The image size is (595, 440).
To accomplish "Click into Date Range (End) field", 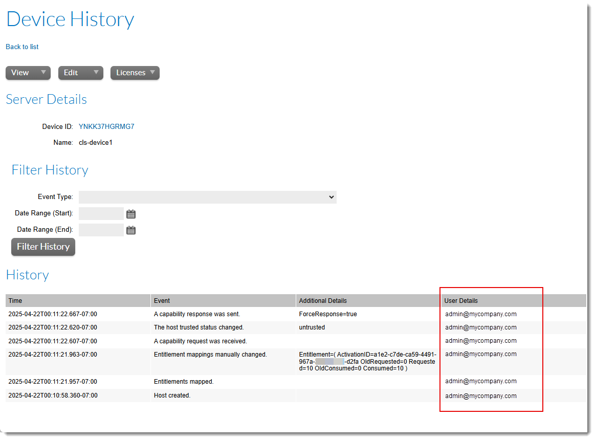I will tap(101, 230).
